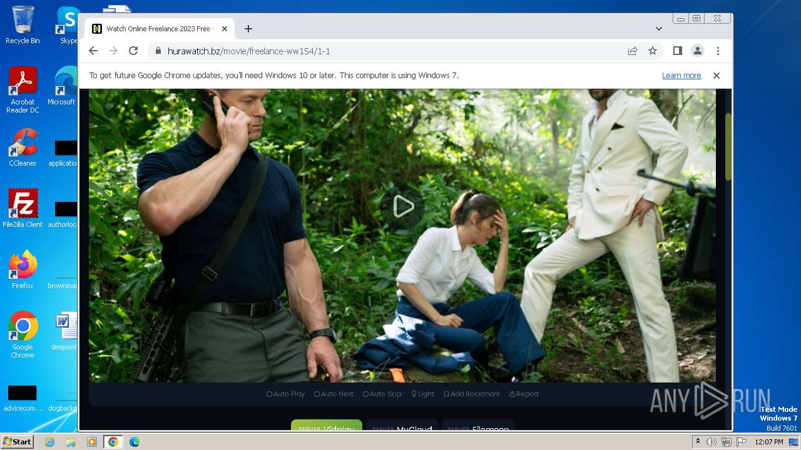Viewport: 801px width, 450px height.
Task: Share this page icon in address bar
Action: (x=633, y=51)
